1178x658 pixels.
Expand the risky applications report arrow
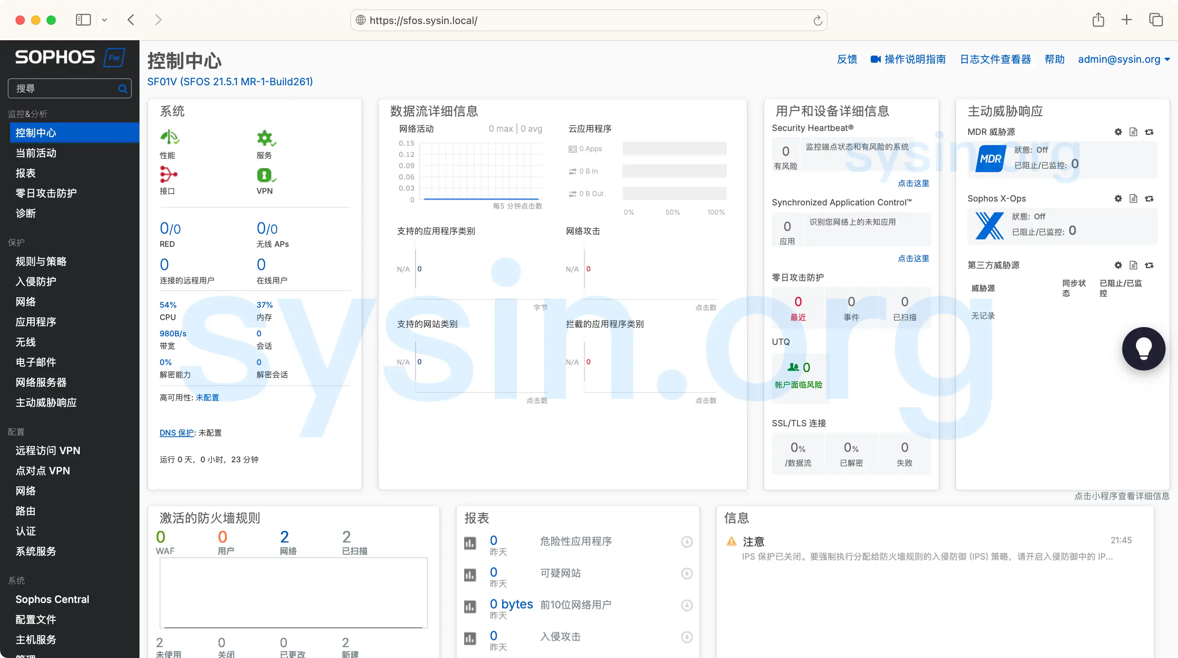(x=686, y=542)
